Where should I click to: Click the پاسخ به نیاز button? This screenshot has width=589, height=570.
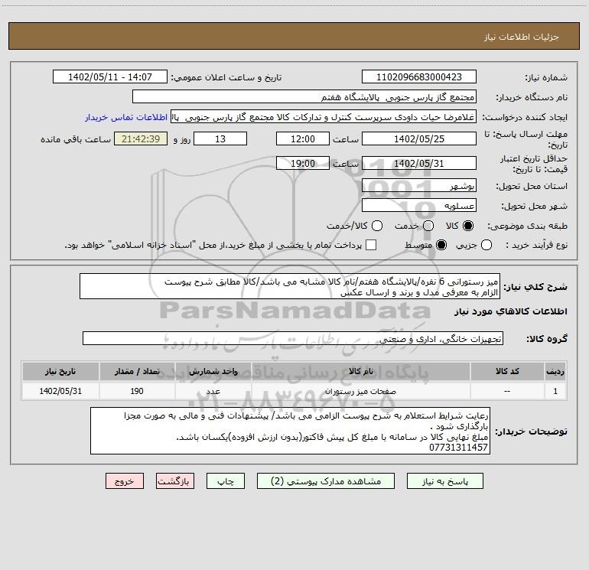[445, 481]
